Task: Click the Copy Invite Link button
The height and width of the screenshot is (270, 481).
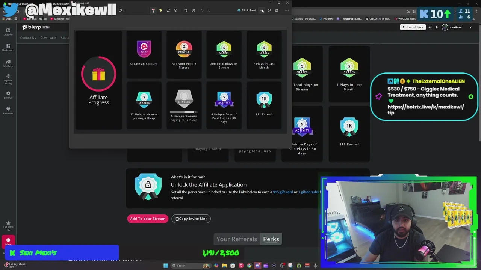Action: click(x=191, y=219)
